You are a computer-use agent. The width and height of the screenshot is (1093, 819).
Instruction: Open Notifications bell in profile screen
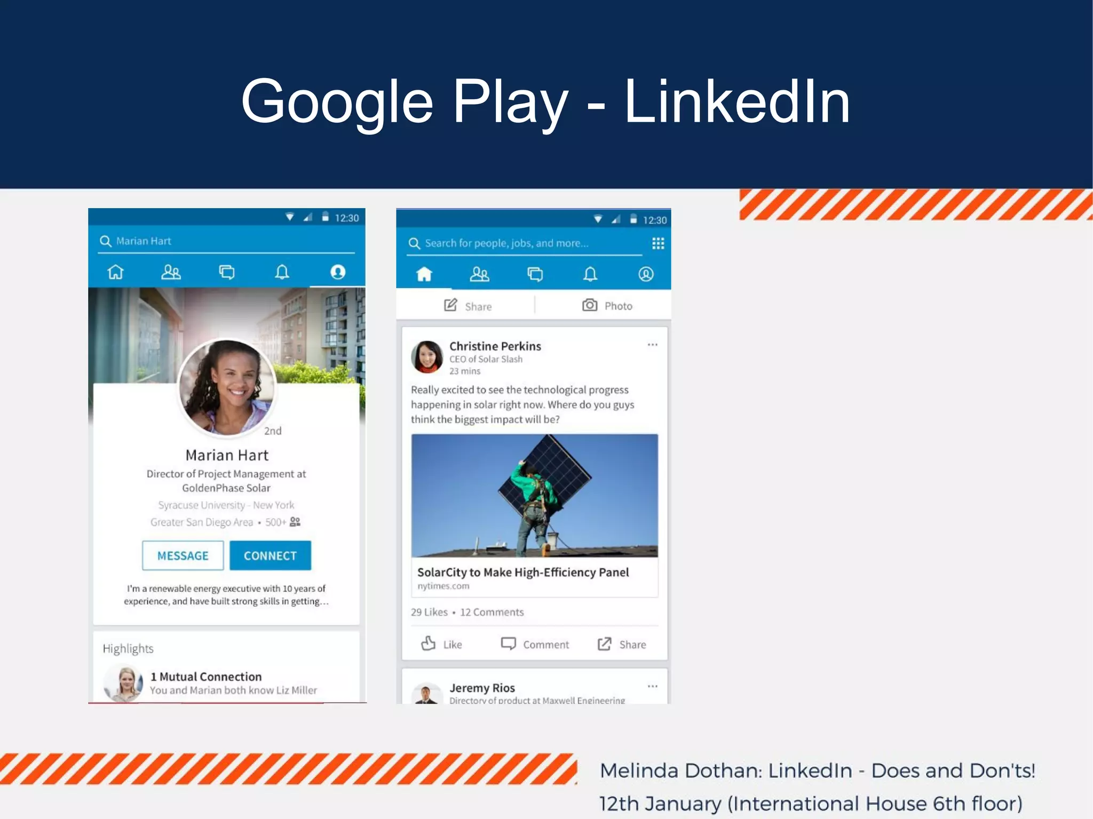(x=282, y=272)
